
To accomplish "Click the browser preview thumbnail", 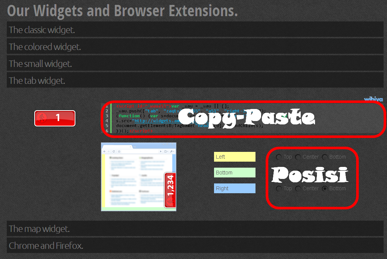I will tap(139, 177).
